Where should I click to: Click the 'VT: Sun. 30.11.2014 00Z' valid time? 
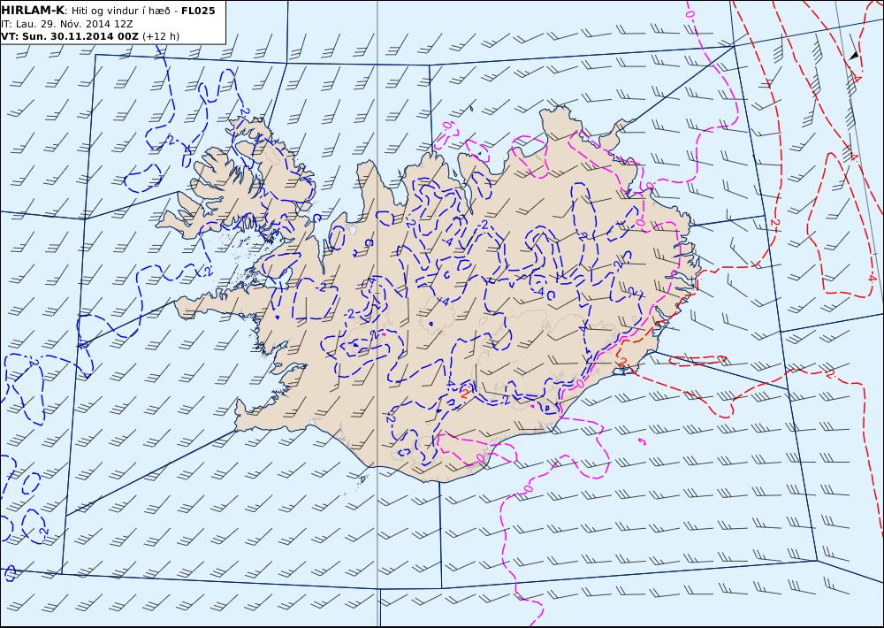69,36
